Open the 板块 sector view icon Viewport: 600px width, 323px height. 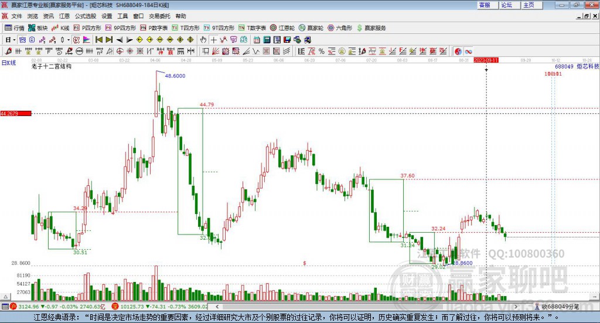point(37,28)
